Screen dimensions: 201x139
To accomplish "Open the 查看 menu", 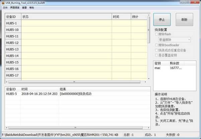I will coord(24,7).
